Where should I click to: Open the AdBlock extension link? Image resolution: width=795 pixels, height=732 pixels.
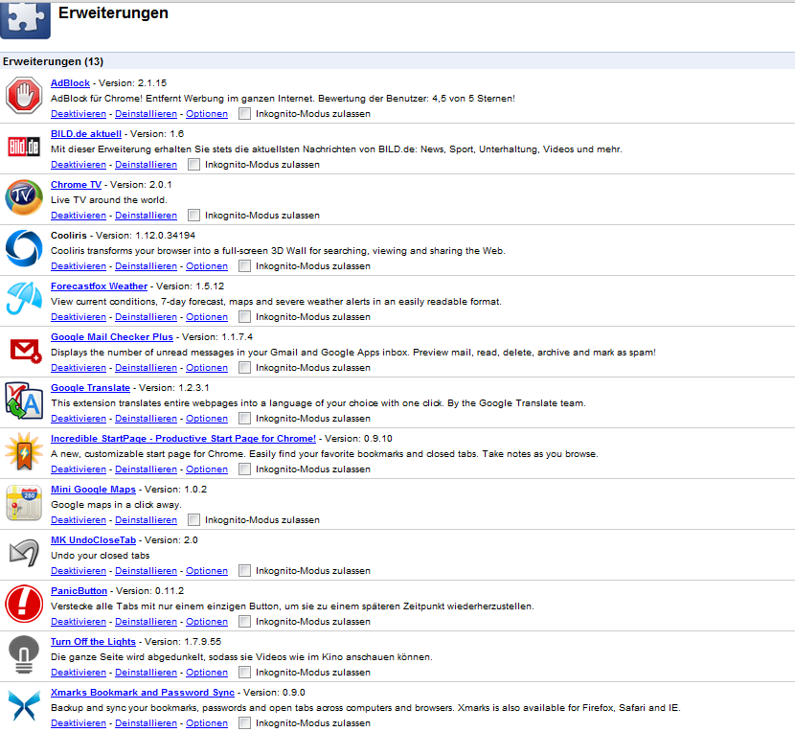tap(70, 83)
